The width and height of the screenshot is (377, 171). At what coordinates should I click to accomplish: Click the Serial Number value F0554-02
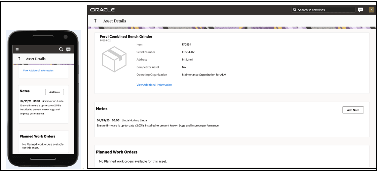click(188, 52)
